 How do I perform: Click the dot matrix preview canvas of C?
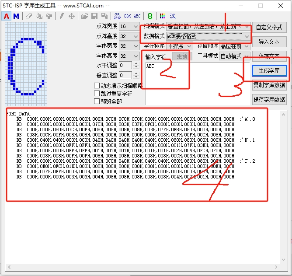coord(26,64)
